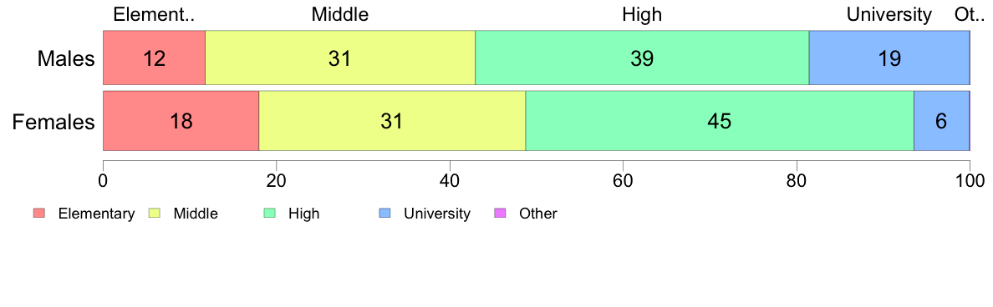Click the High column header above bars
993x307 pixels.
coord(642,14)
